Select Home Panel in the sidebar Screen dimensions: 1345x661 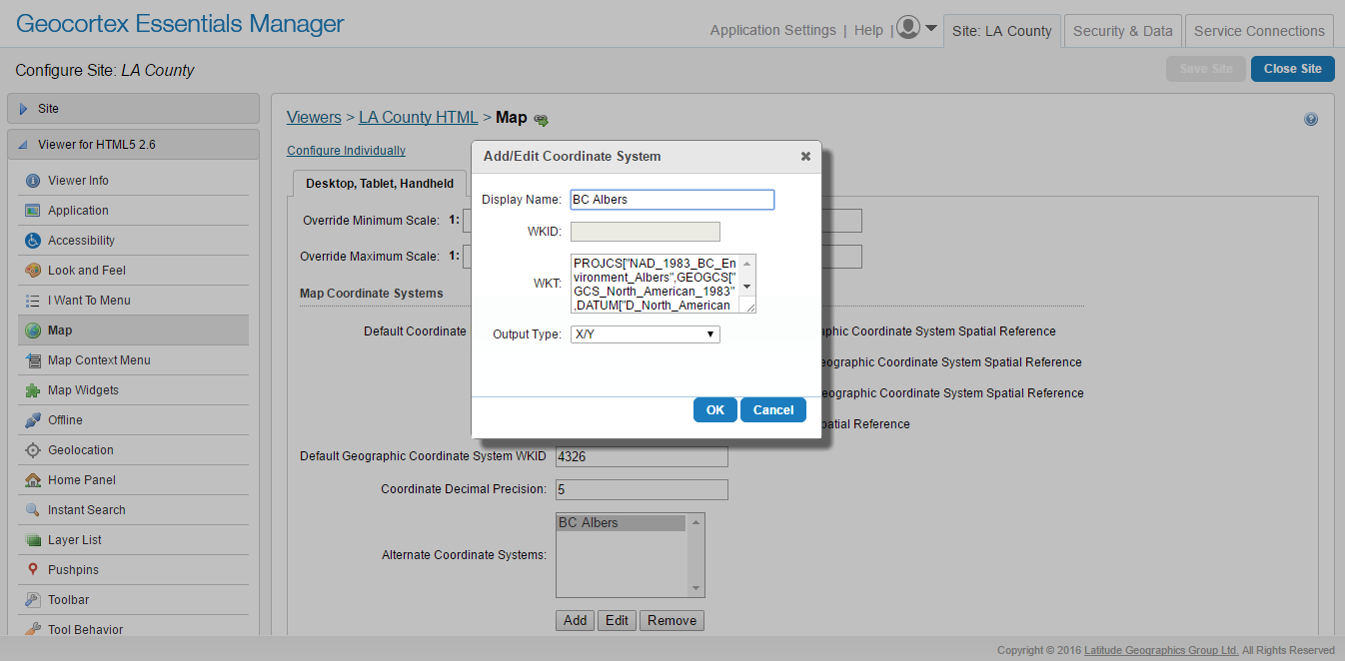point(133,480)
